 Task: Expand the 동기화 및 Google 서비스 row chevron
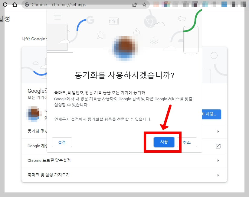pyautogui.click(x=218, y=132)
